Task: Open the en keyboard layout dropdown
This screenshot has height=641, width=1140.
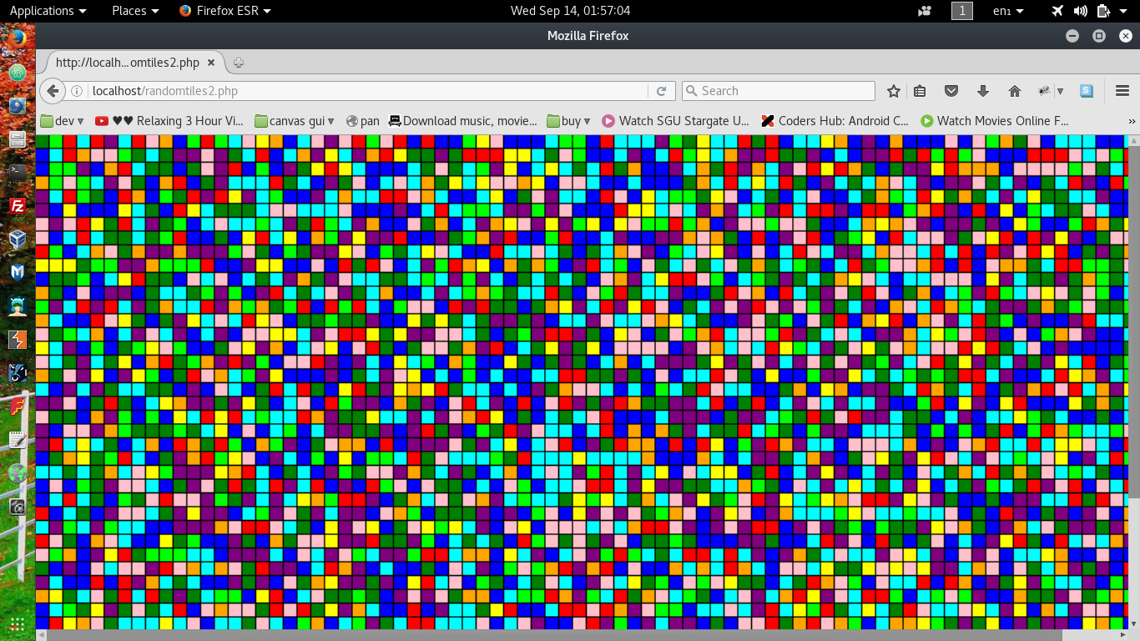Action: pos(1007,11)
